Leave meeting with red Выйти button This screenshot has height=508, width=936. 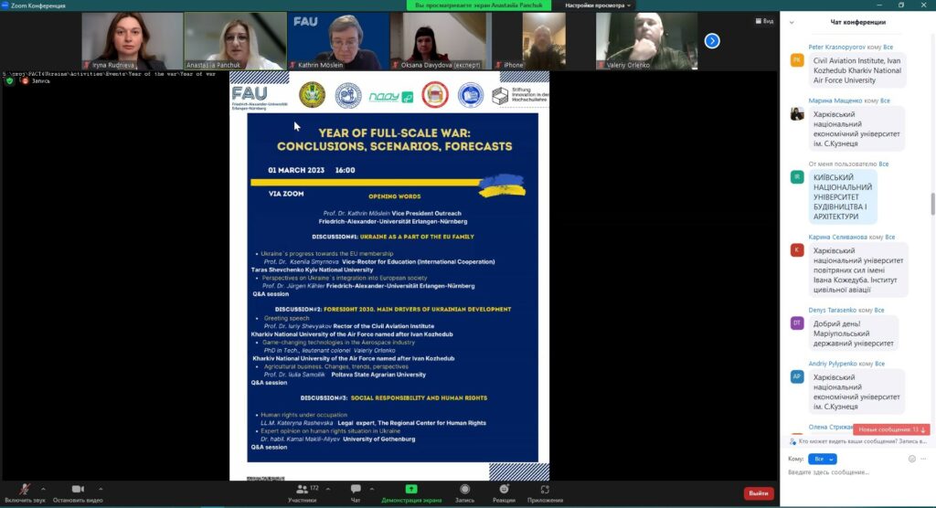[759, 493]
